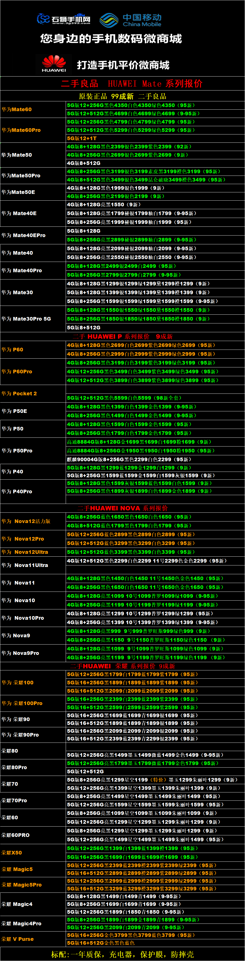Click the 荣耀X50 model cell

point(33,853)
